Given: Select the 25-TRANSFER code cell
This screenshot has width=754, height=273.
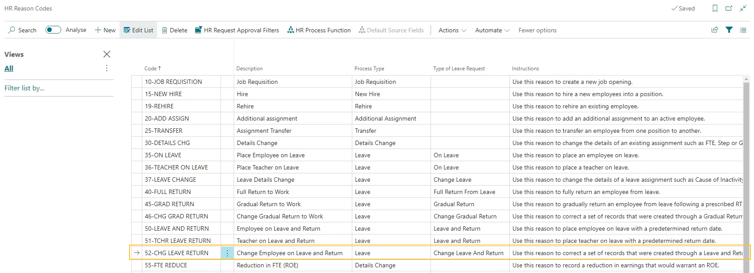Looking at the screenshot, I should coord(181,131).
